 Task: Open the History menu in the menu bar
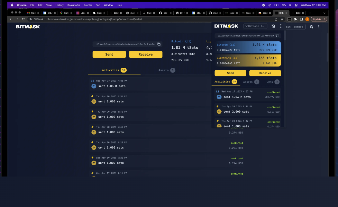tap(59, 5)
